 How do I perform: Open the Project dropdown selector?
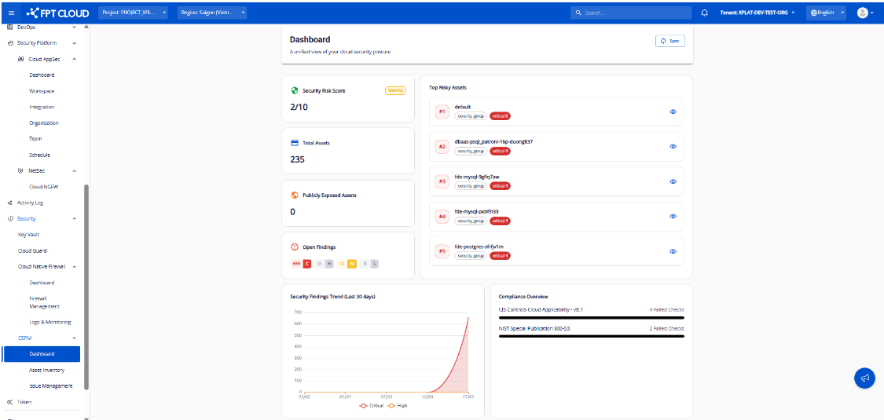[134, 13]
